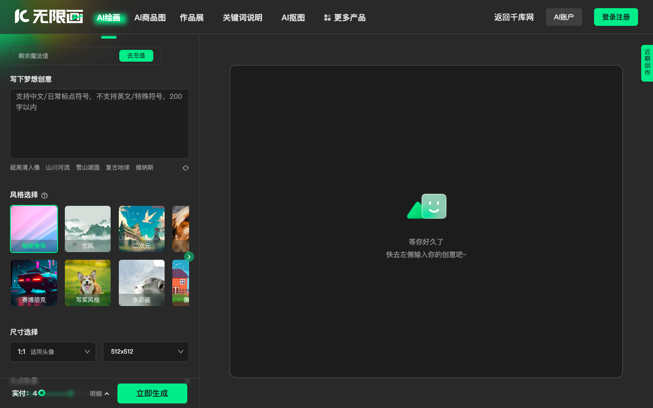The height and width of the screenshot is (408, 653).
Task: Click the 风格选择 help icon
Action: tap(44, 195)
